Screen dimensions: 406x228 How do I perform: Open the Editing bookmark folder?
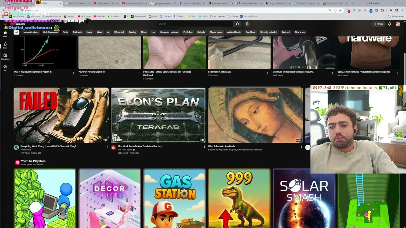[x=233, y=16]
